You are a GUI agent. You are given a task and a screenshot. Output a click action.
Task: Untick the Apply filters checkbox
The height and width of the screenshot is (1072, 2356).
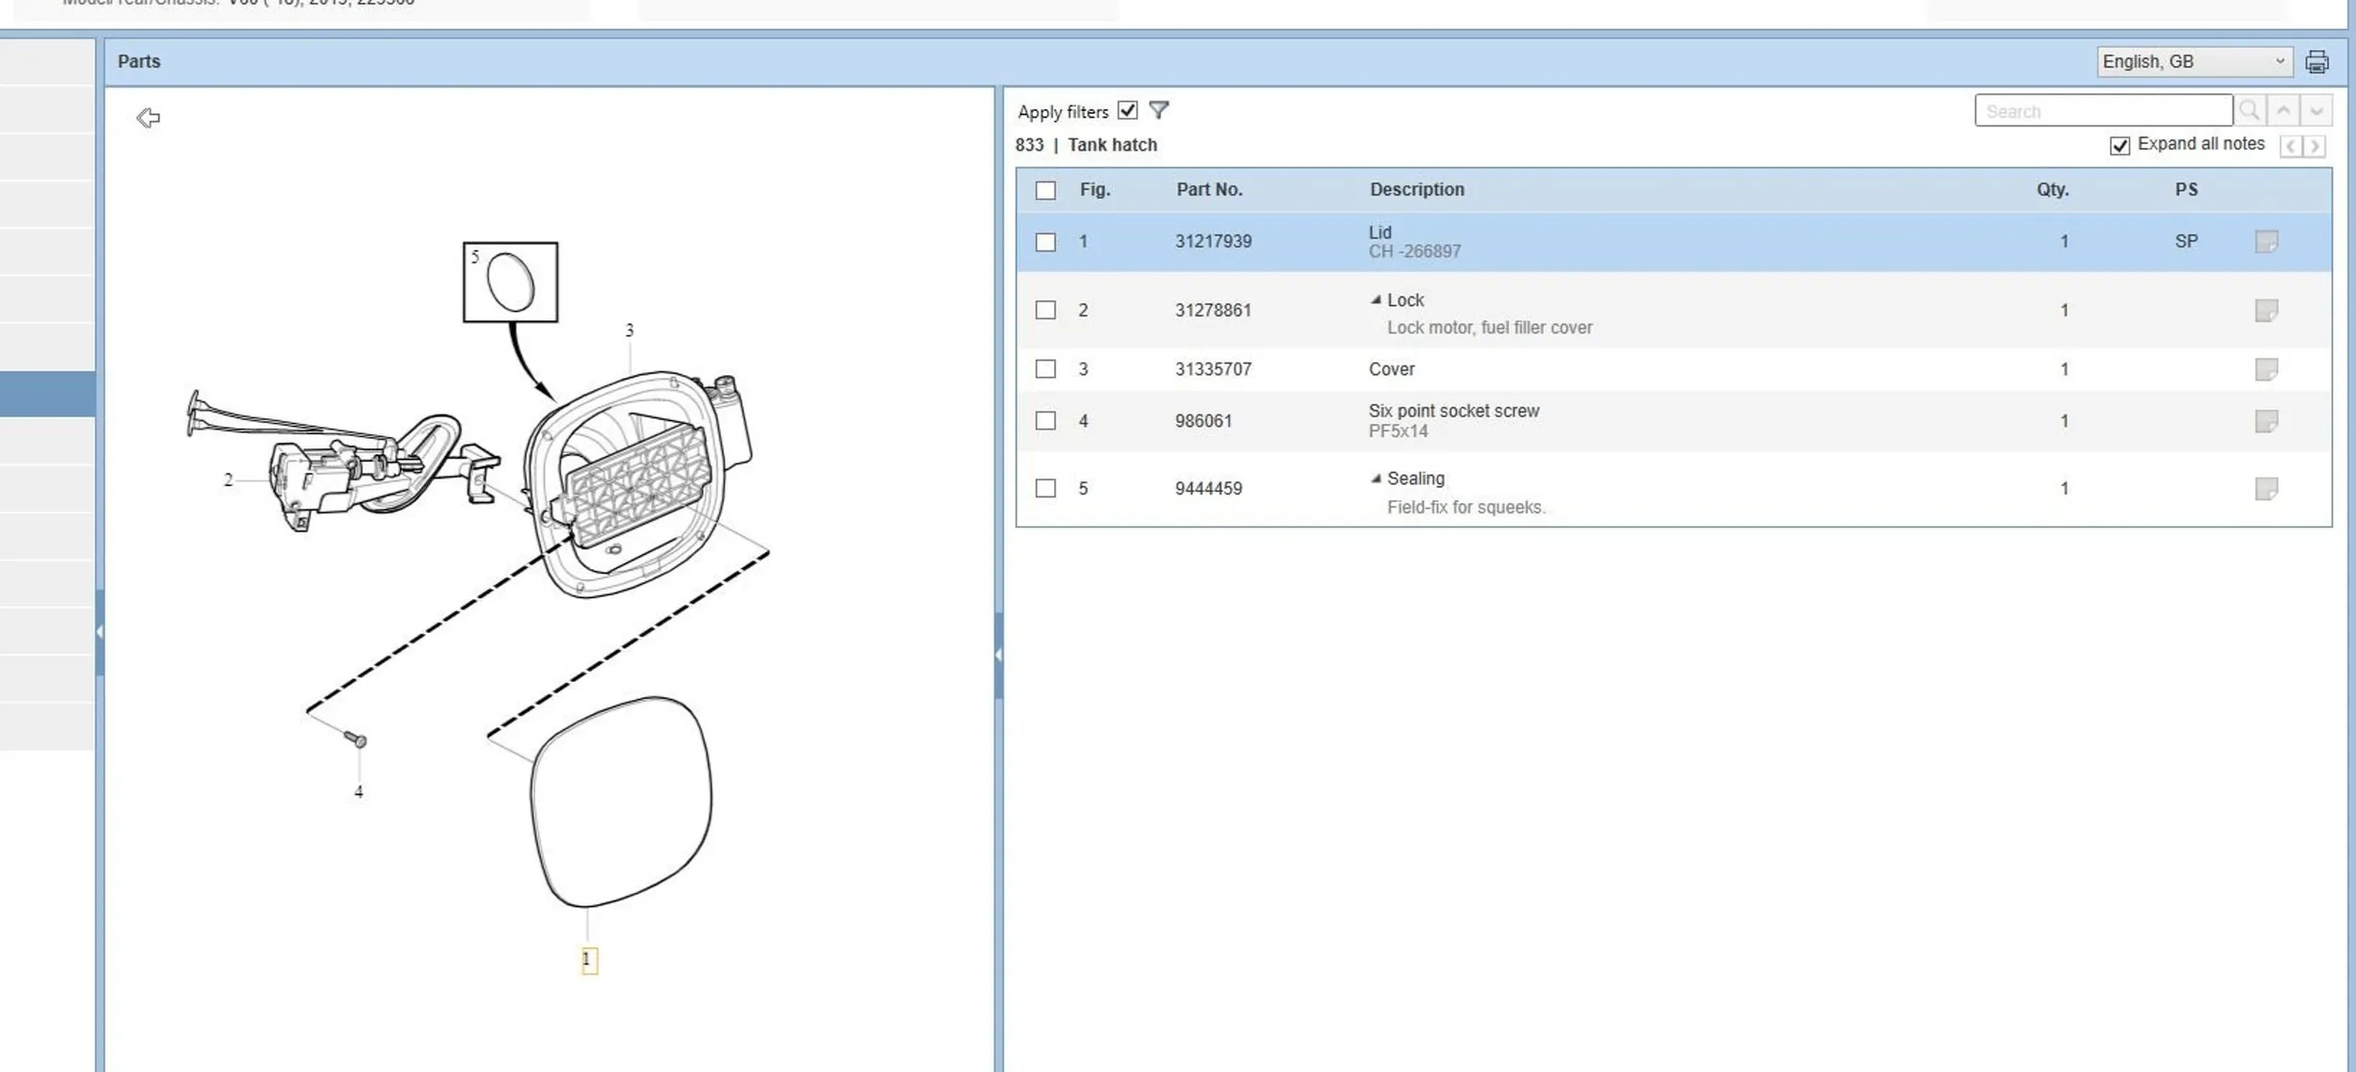[x=1127, y=110]
